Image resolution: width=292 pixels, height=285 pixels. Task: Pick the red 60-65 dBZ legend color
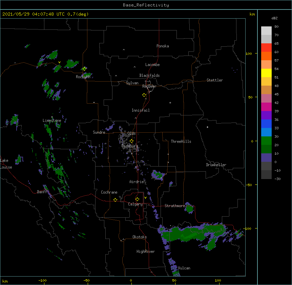tap(266, 47)
